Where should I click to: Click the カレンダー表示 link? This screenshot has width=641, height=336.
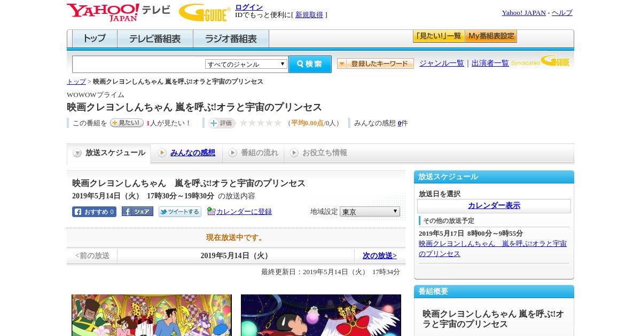pyautogui.click(x=494, y=206)
